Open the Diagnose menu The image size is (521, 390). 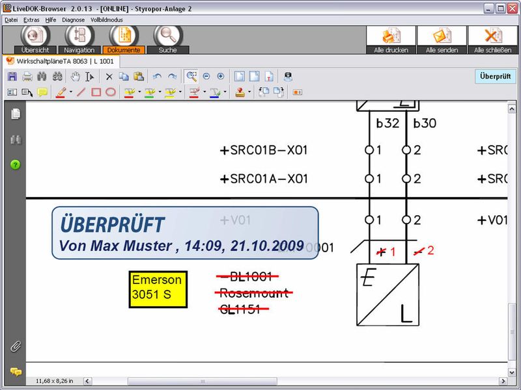pos(73,20)
